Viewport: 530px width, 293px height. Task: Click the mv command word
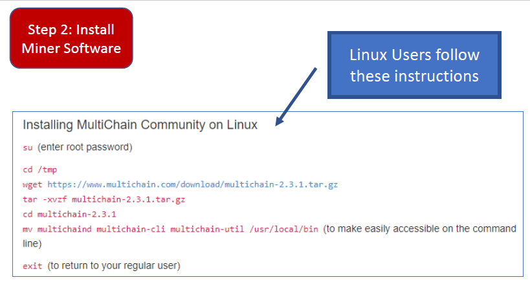pyautogui.click(x=27, y=230)
